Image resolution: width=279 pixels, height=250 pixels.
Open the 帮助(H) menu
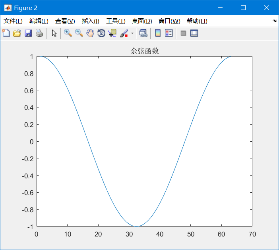pos(197,21)
